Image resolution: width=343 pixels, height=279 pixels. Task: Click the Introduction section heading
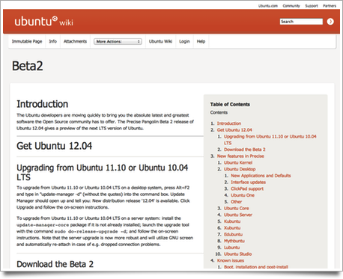(43, 104)
